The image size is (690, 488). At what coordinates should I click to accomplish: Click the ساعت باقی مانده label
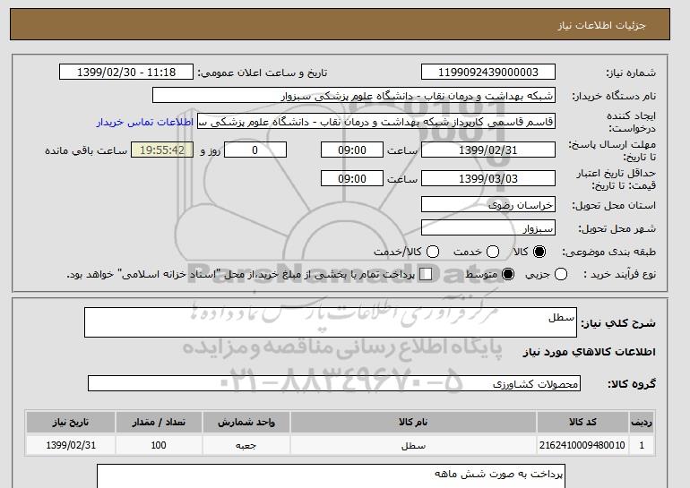coord(86,150)
